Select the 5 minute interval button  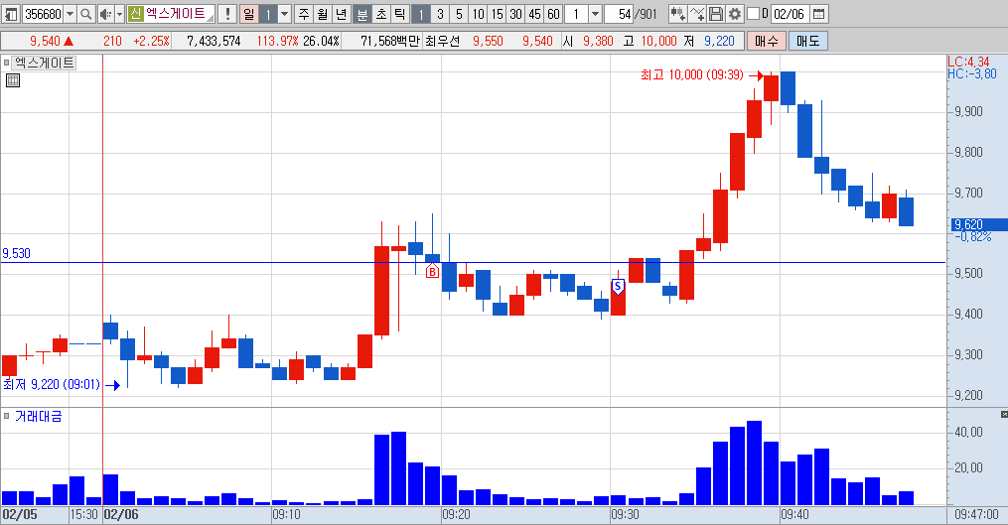(459, 14)
